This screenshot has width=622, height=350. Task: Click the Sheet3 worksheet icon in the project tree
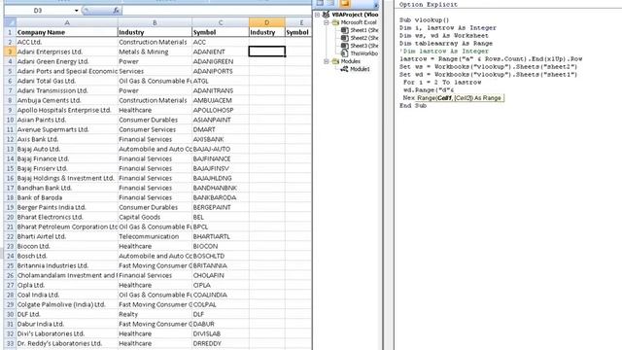pos(345,46)
